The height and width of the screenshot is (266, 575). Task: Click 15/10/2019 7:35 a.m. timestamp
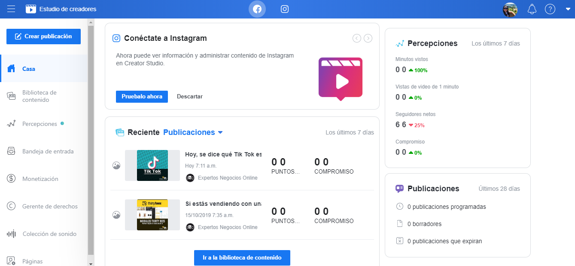209,215
